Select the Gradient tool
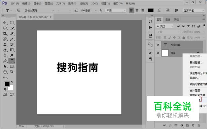 (12, 50)
